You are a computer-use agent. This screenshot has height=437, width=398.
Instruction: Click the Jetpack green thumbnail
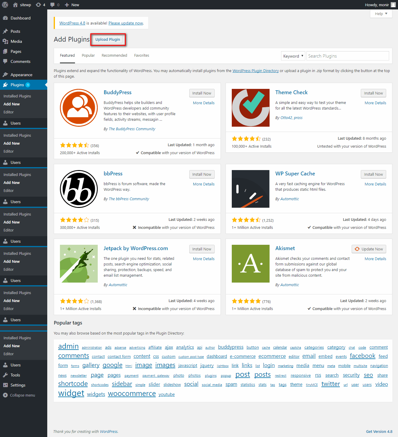click(79, 264)
